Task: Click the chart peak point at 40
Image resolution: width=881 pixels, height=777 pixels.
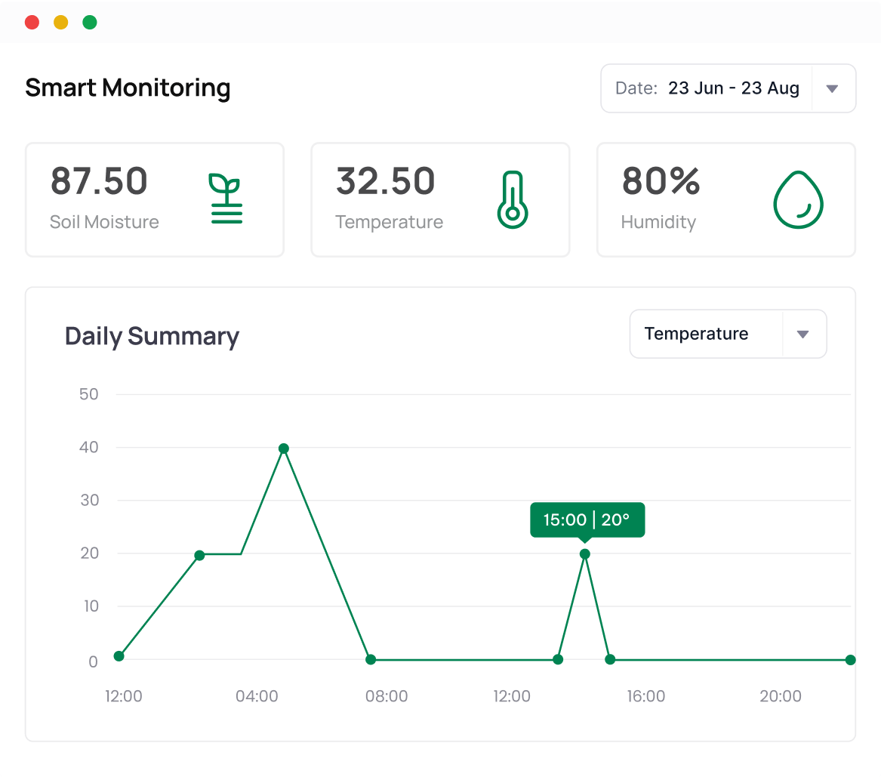Action: pos(284,449)
